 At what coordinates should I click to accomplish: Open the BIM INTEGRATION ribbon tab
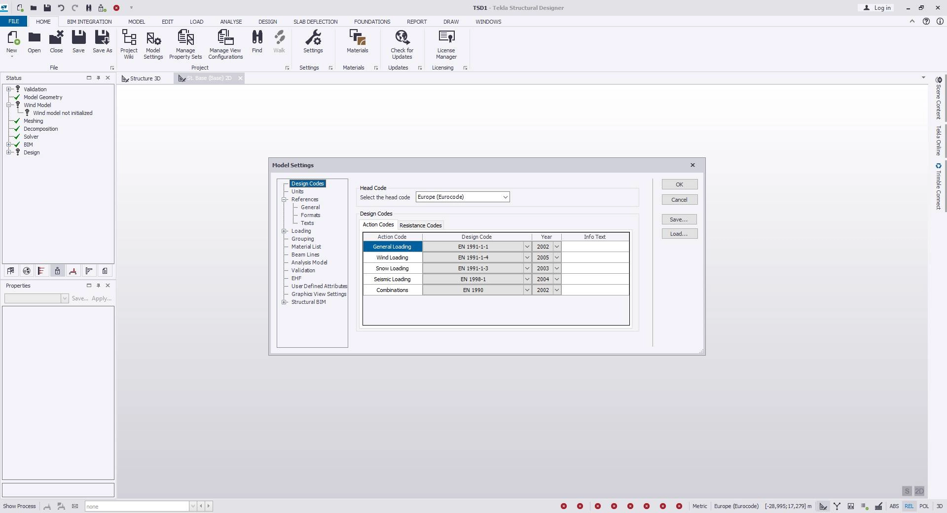pos(89,22)
